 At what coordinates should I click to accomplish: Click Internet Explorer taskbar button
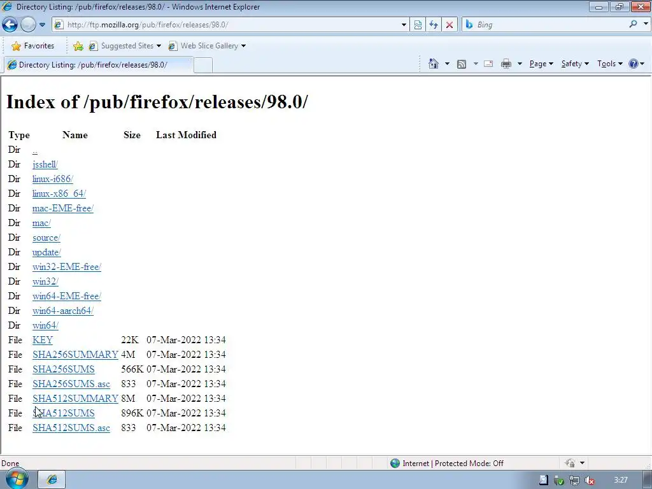pyautogui.click(x=52, y=479)
